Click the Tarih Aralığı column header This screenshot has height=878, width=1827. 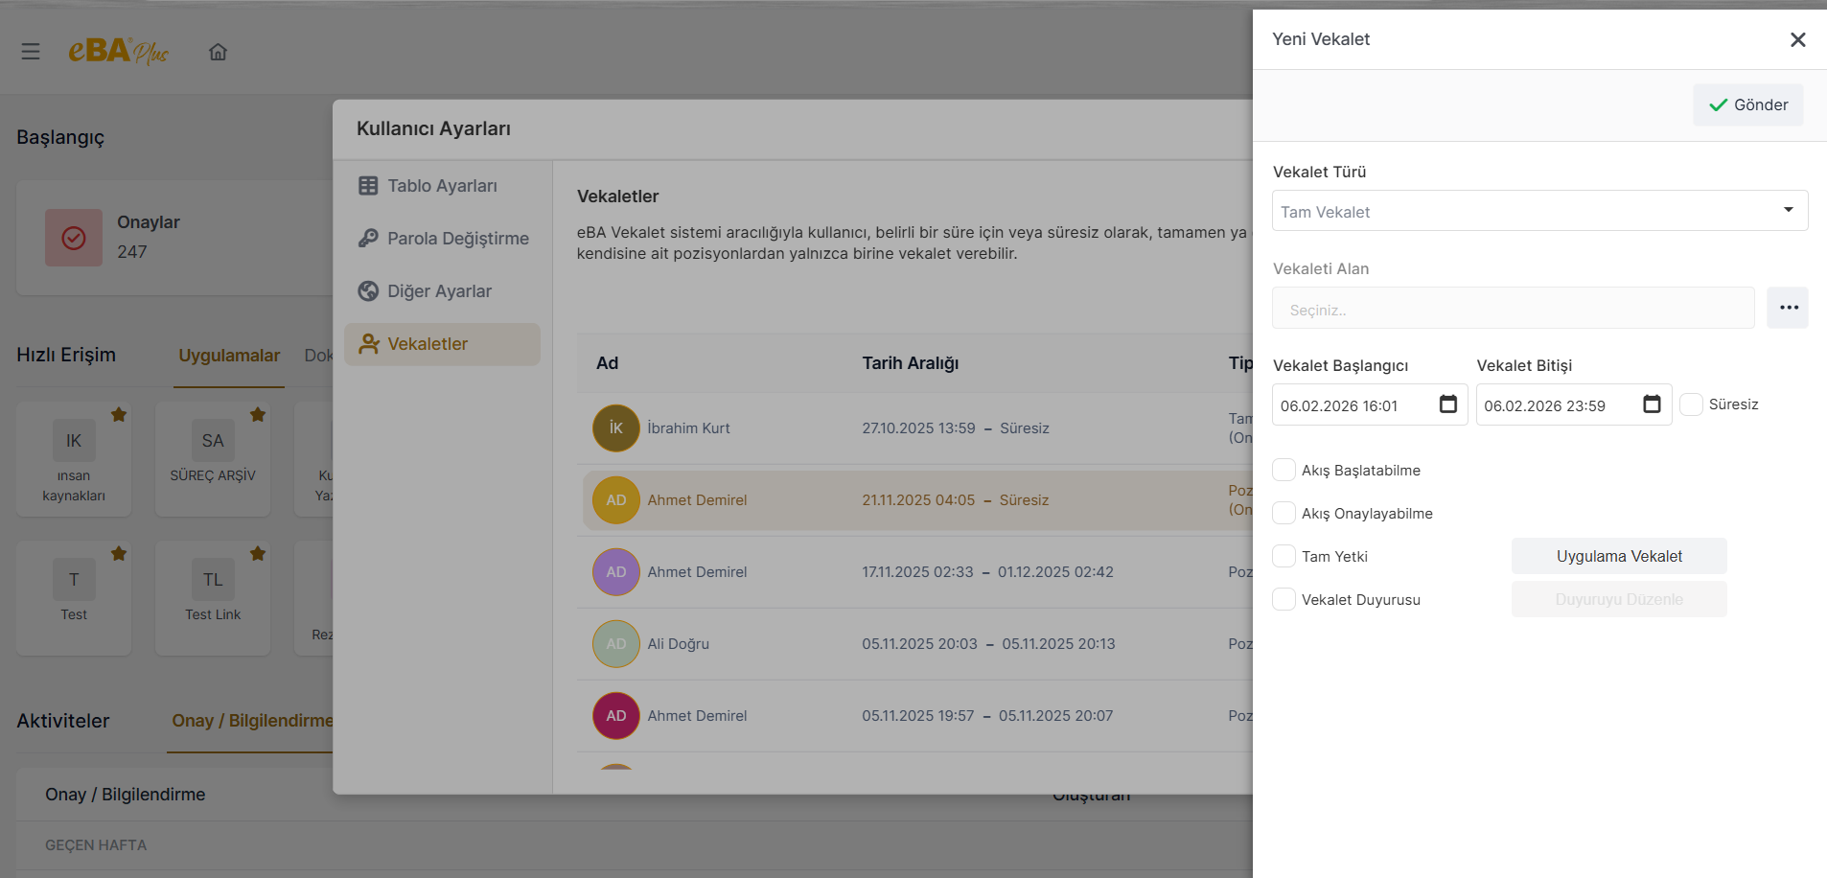pos(911,363)
